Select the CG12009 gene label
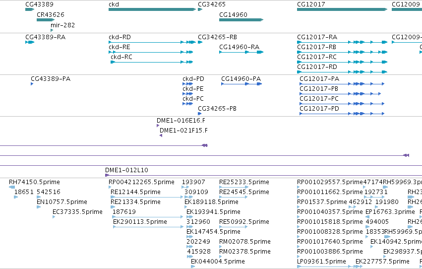This screenshot has width=422, height=269. click(406, 4)
